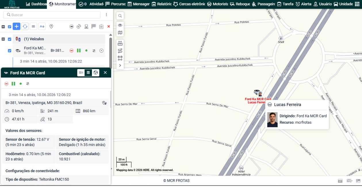Click the Shell station marker on map
Image resolution: width=362 pixels, height=195 pixels.
[281, 38]
